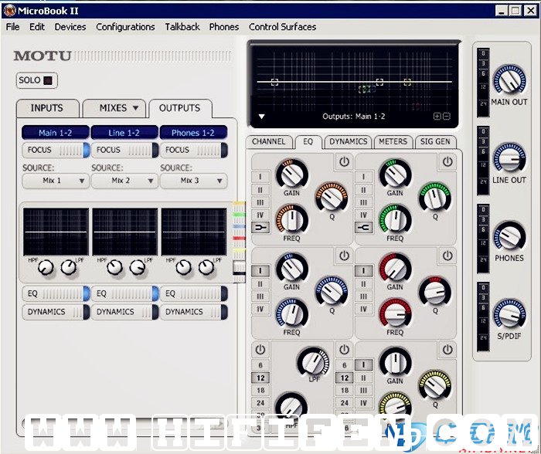Select shelf filter icon in green band
The image size is (541, 454).
364,228
